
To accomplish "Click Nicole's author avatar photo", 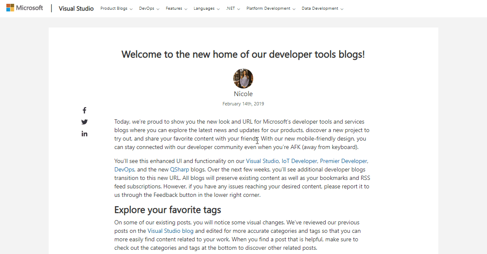I will (243, 79).
